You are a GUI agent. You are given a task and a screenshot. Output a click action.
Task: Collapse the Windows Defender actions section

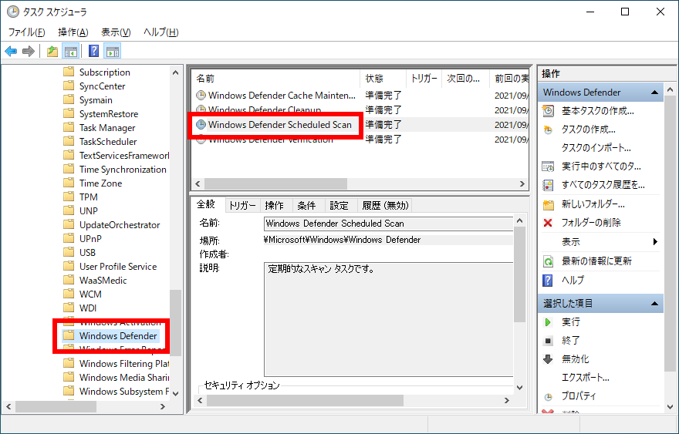(x=654, y=93)
